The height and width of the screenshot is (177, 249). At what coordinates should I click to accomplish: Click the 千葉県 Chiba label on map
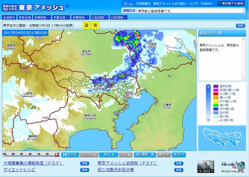click(x=167, y=106)
